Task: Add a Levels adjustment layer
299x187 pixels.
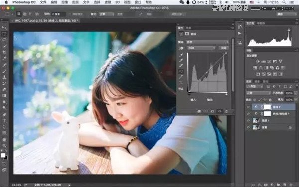Action: tap(263, 61)
